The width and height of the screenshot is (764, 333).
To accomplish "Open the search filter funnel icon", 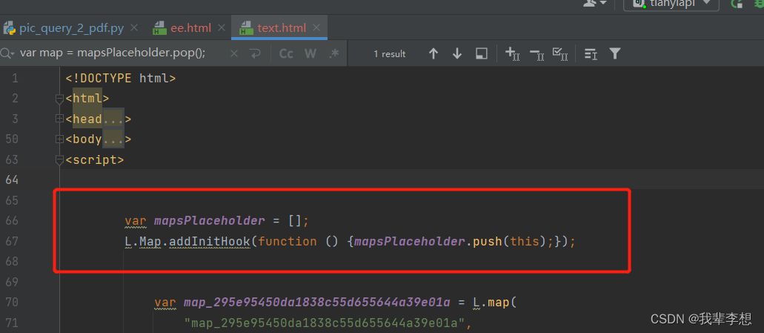I will pyautogui.click(x=614, y=53).
